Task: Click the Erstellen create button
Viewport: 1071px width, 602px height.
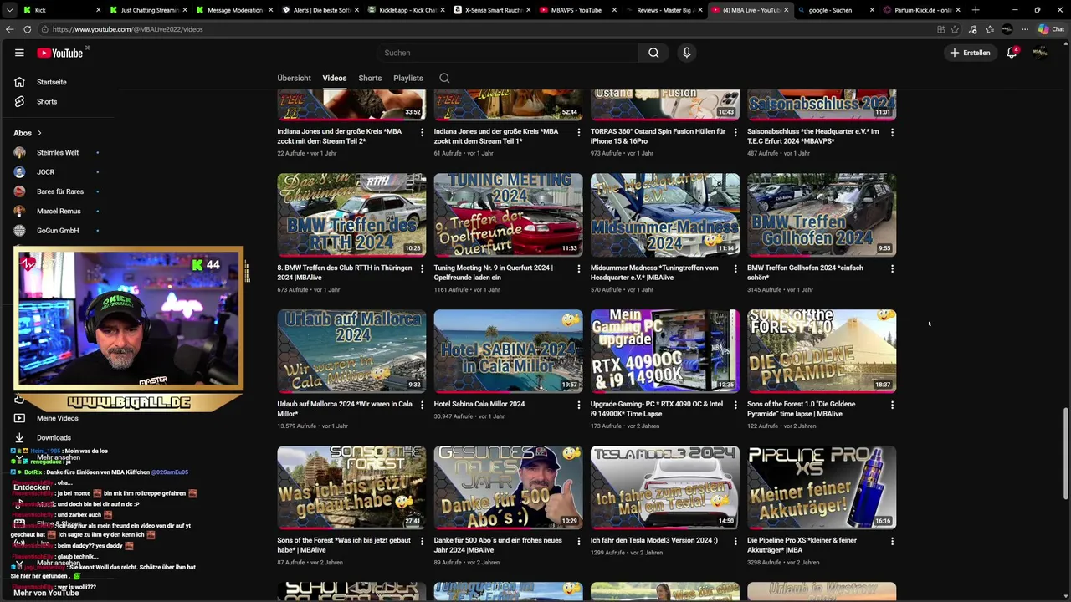Action: 971,53
